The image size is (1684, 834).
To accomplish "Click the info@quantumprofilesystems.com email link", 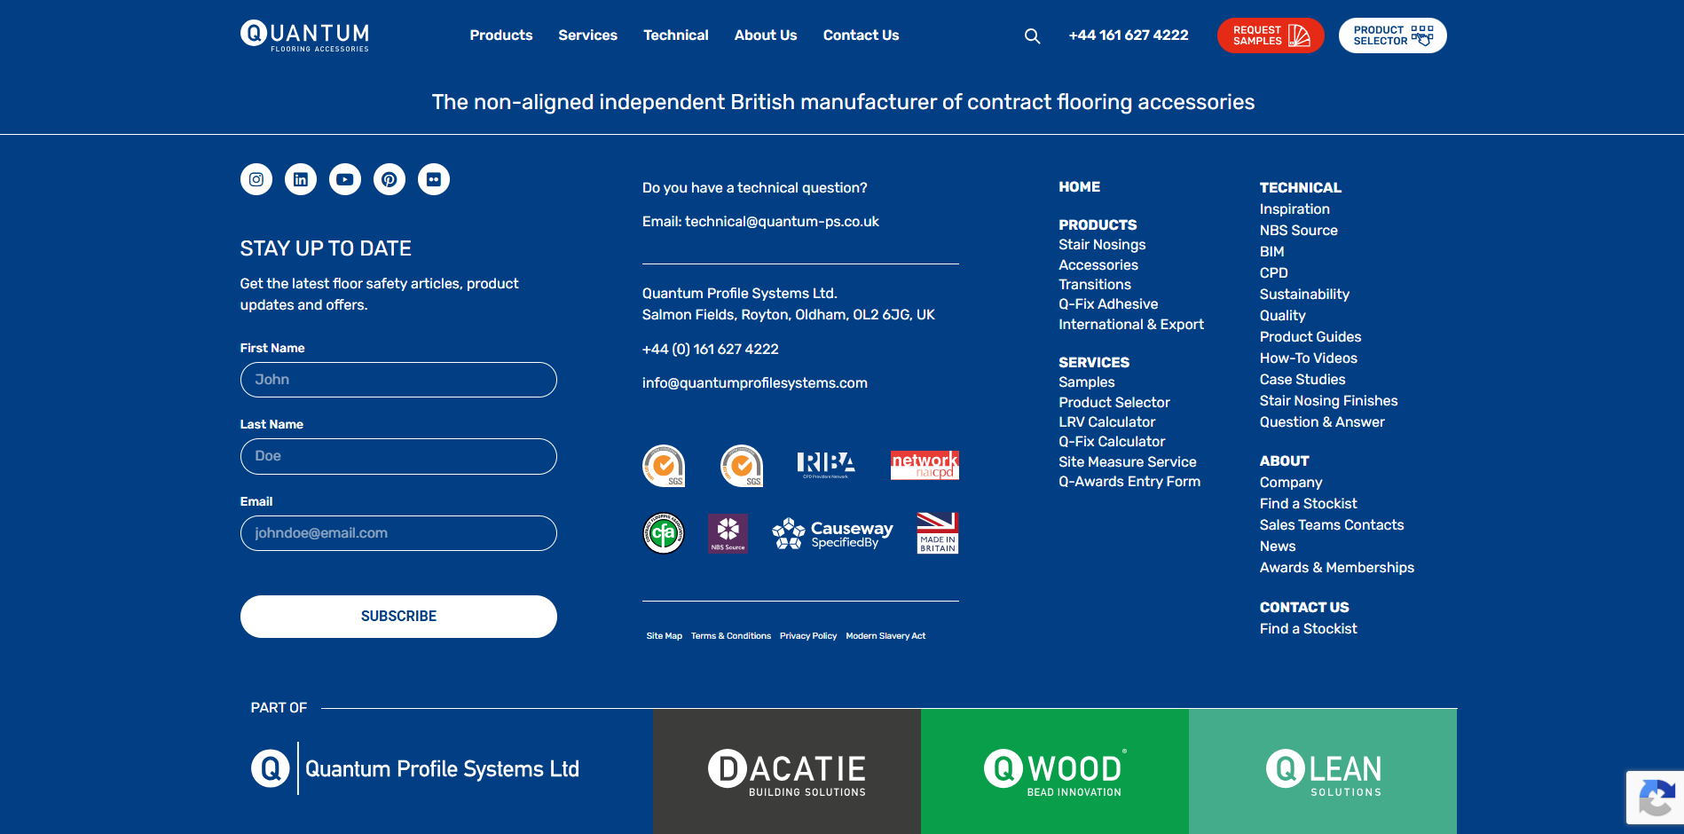I will pos(755,383).
